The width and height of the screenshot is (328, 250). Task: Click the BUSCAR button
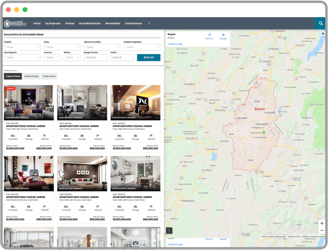(148, 57)
